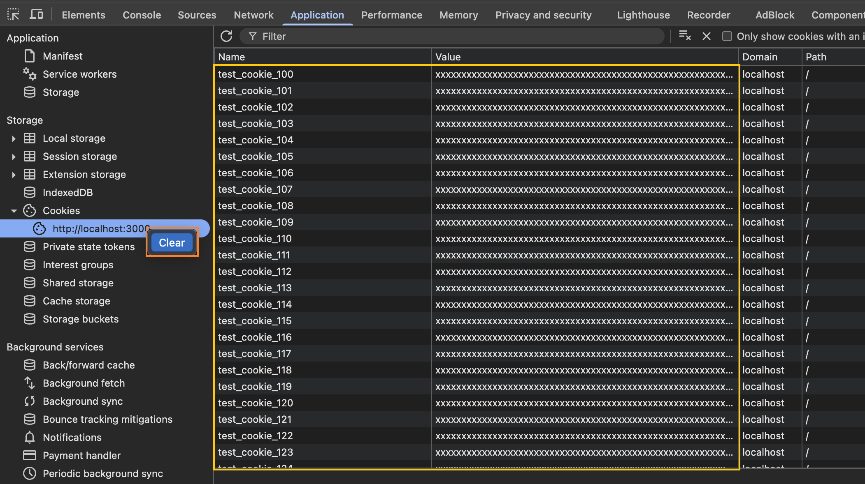The width and height of the screenshot is (865, 484).
Task: Open the AdBlock tab
Action: (775, 15)
